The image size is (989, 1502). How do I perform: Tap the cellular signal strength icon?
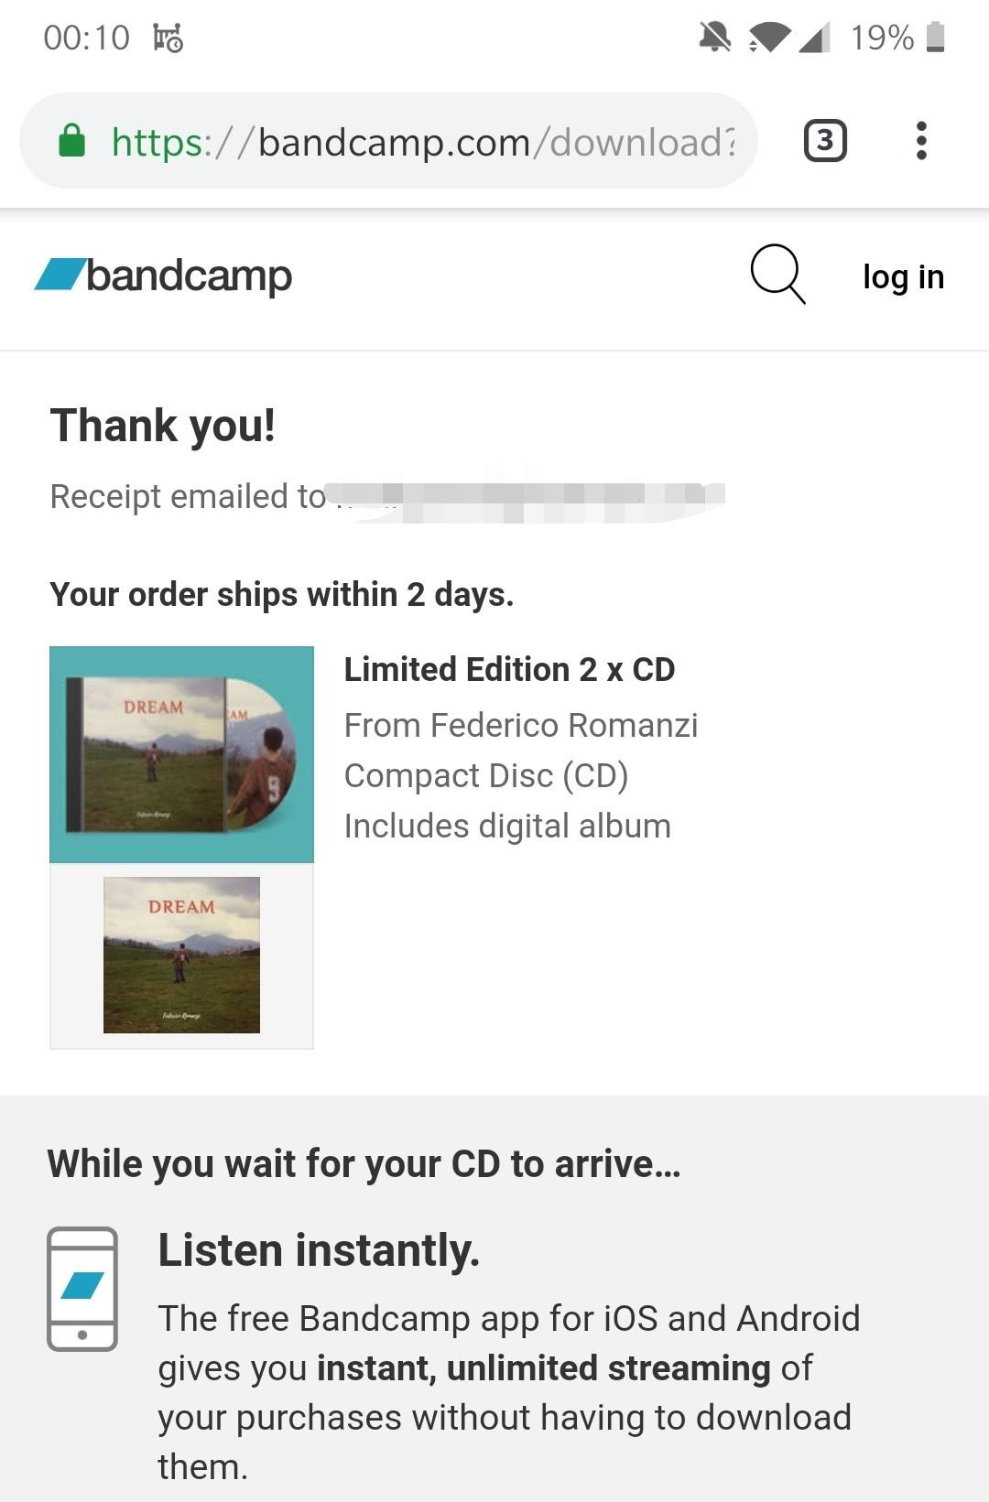pyautogui.click(x=814, y=38)
